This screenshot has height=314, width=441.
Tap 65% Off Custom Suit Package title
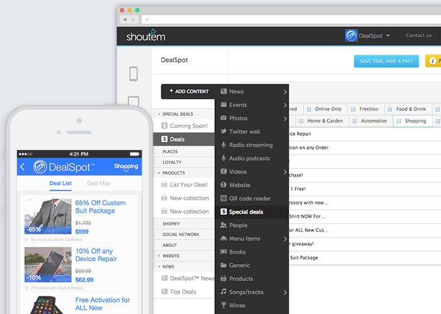pyautogui.click(x=100, y=207)
